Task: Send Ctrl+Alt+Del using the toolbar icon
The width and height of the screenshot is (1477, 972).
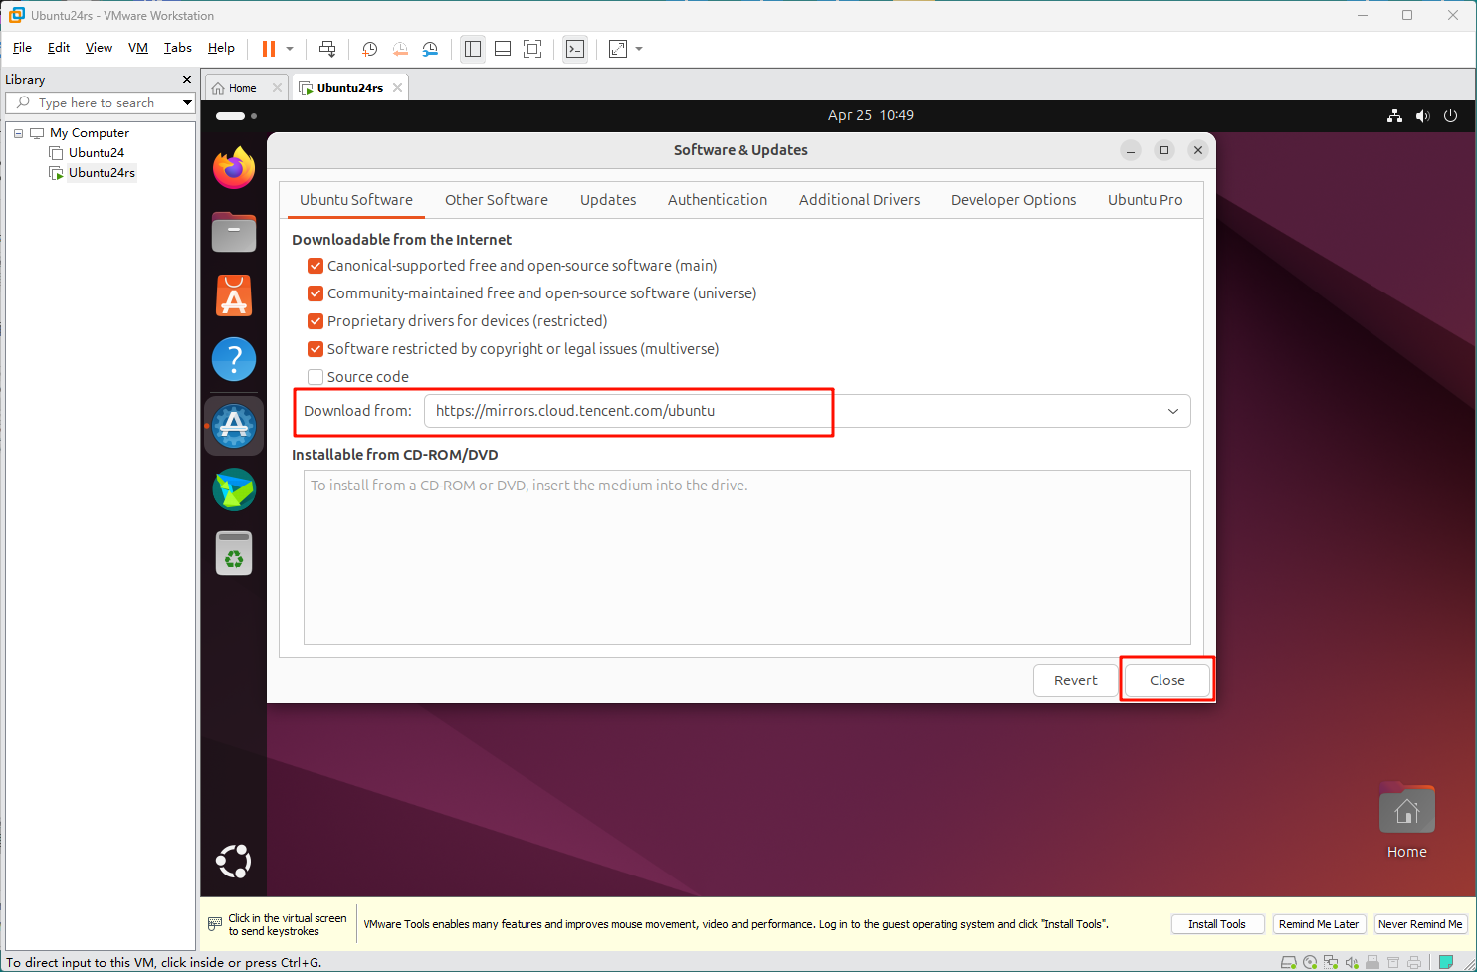Action: (x=327, y=48)
